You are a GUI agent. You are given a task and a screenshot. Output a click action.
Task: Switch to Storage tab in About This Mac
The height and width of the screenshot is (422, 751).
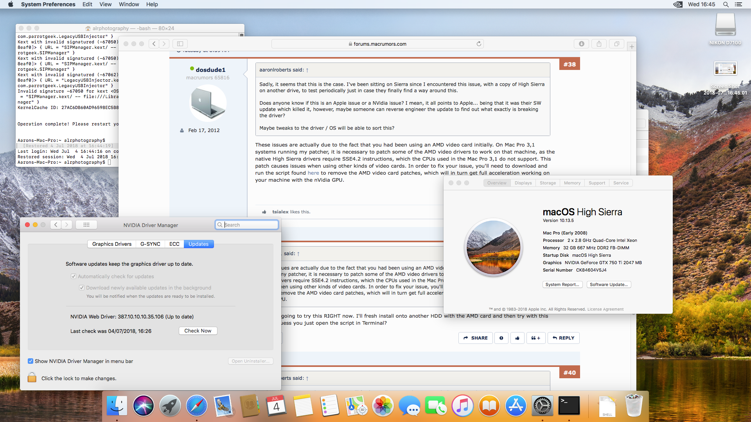coord(548,183)
